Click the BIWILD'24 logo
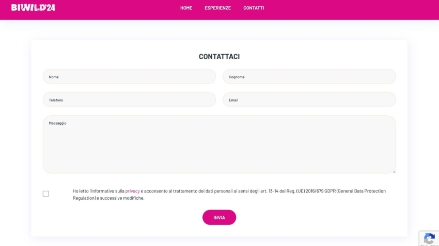The width and height of the screenshot is (439, 246). click(x=33, y=8)
